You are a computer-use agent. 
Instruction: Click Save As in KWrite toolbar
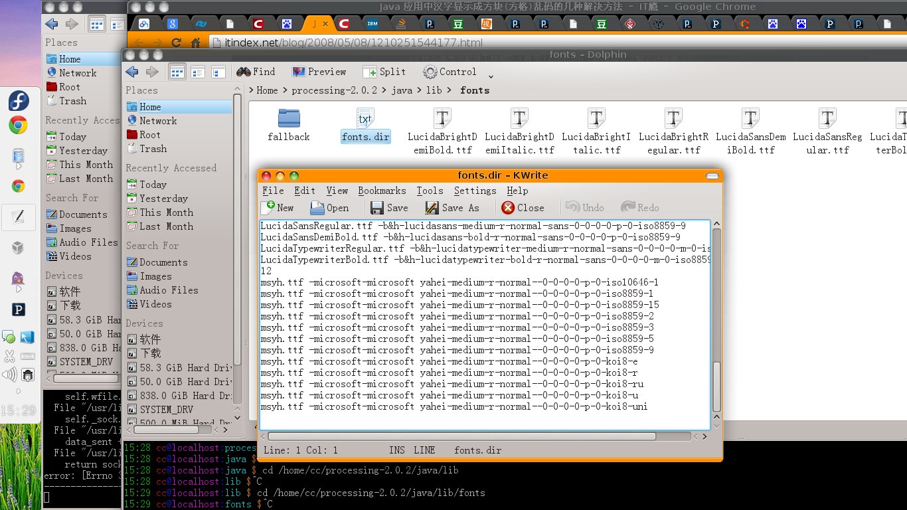point(452,208)
